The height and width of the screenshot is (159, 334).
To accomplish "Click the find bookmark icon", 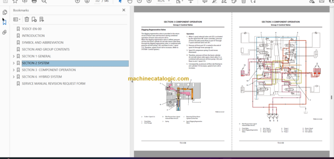I will click(42, 20).
